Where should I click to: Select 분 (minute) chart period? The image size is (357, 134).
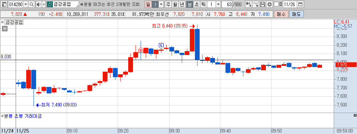(189, 4)
